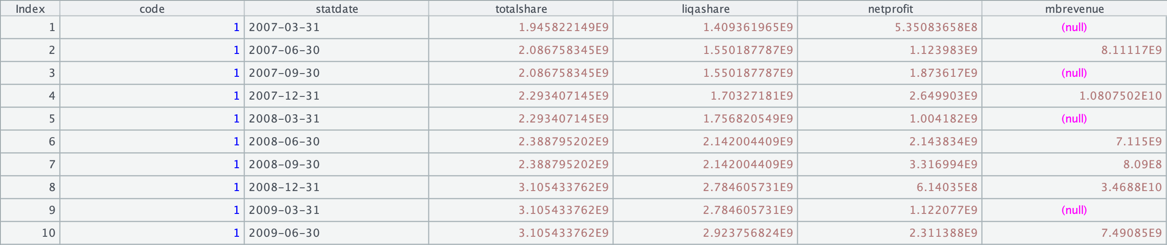Select row index 1 cell
This screenshot has width=1167, height=245.
(x=30, y=27)
